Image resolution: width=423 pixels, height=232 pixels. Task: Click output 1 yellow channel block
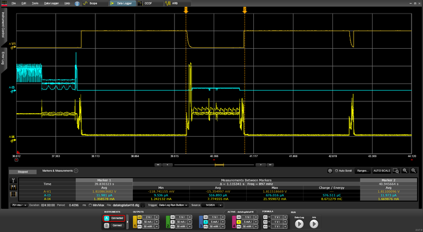(x=135, y=222)
